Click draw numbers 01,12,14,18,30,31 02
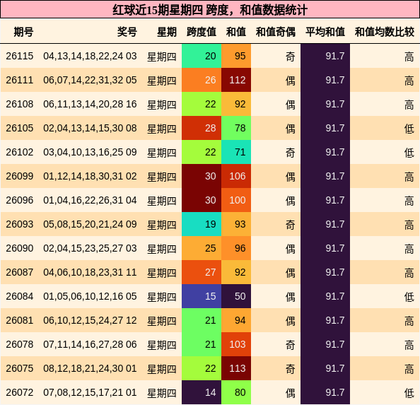 coord(90,176)
